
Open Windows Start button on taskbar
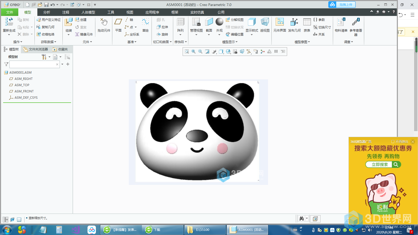pyautogui.click(x=7, y=230)
